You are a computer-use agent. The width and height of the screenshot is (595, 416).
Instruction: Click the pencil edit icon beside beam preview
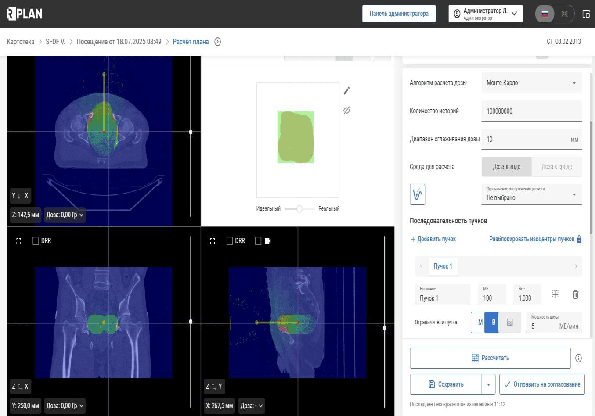tap(346, 90)
